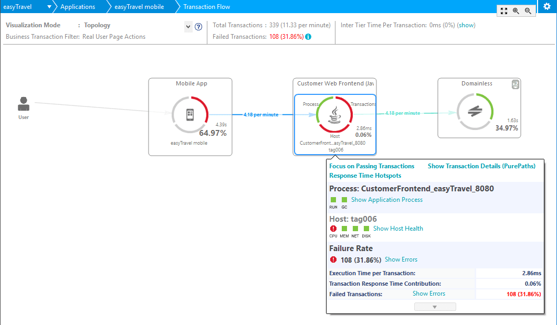Viewport: 557px width, 325px height.
Task: Click the Total Transactions 339 text
Action: 271,25
